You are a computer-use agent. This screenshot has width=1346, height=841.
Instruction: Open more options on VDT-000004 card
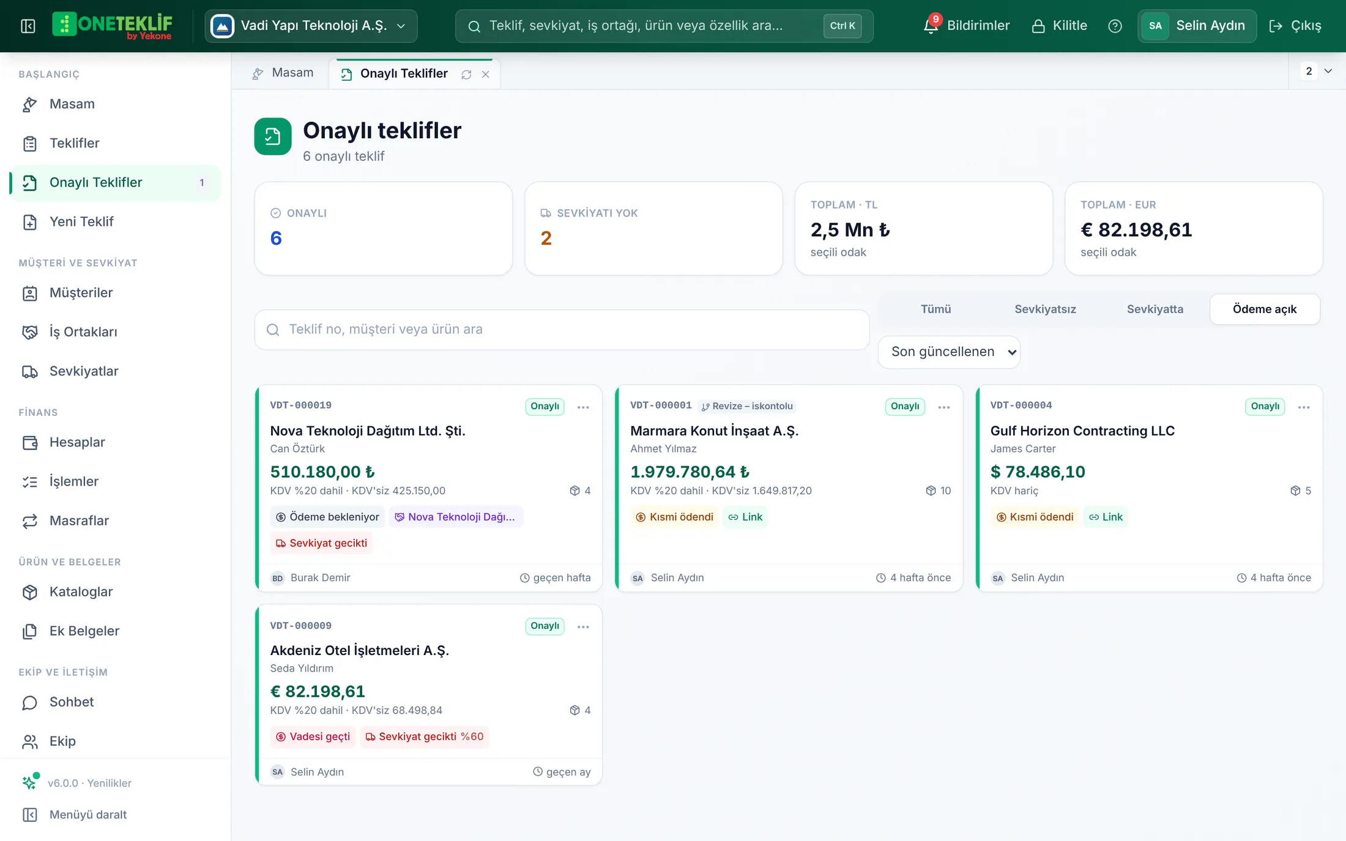click(x=1304, y=407)
